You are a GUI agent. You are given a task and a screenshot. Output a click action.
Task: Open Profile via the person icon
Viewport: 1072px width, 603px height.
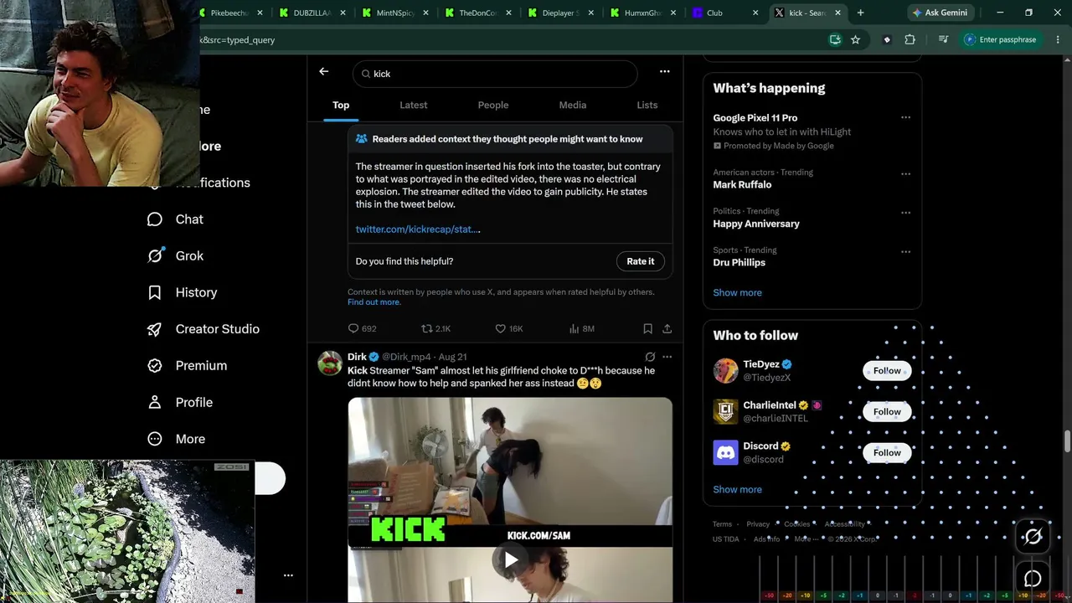155,402
